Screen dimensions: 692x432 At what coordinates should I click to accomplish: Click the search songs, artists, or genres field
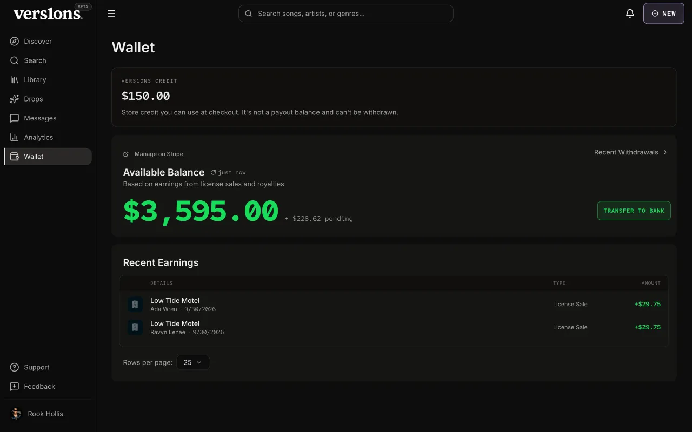pyautogui.click(x=346, y=13)
